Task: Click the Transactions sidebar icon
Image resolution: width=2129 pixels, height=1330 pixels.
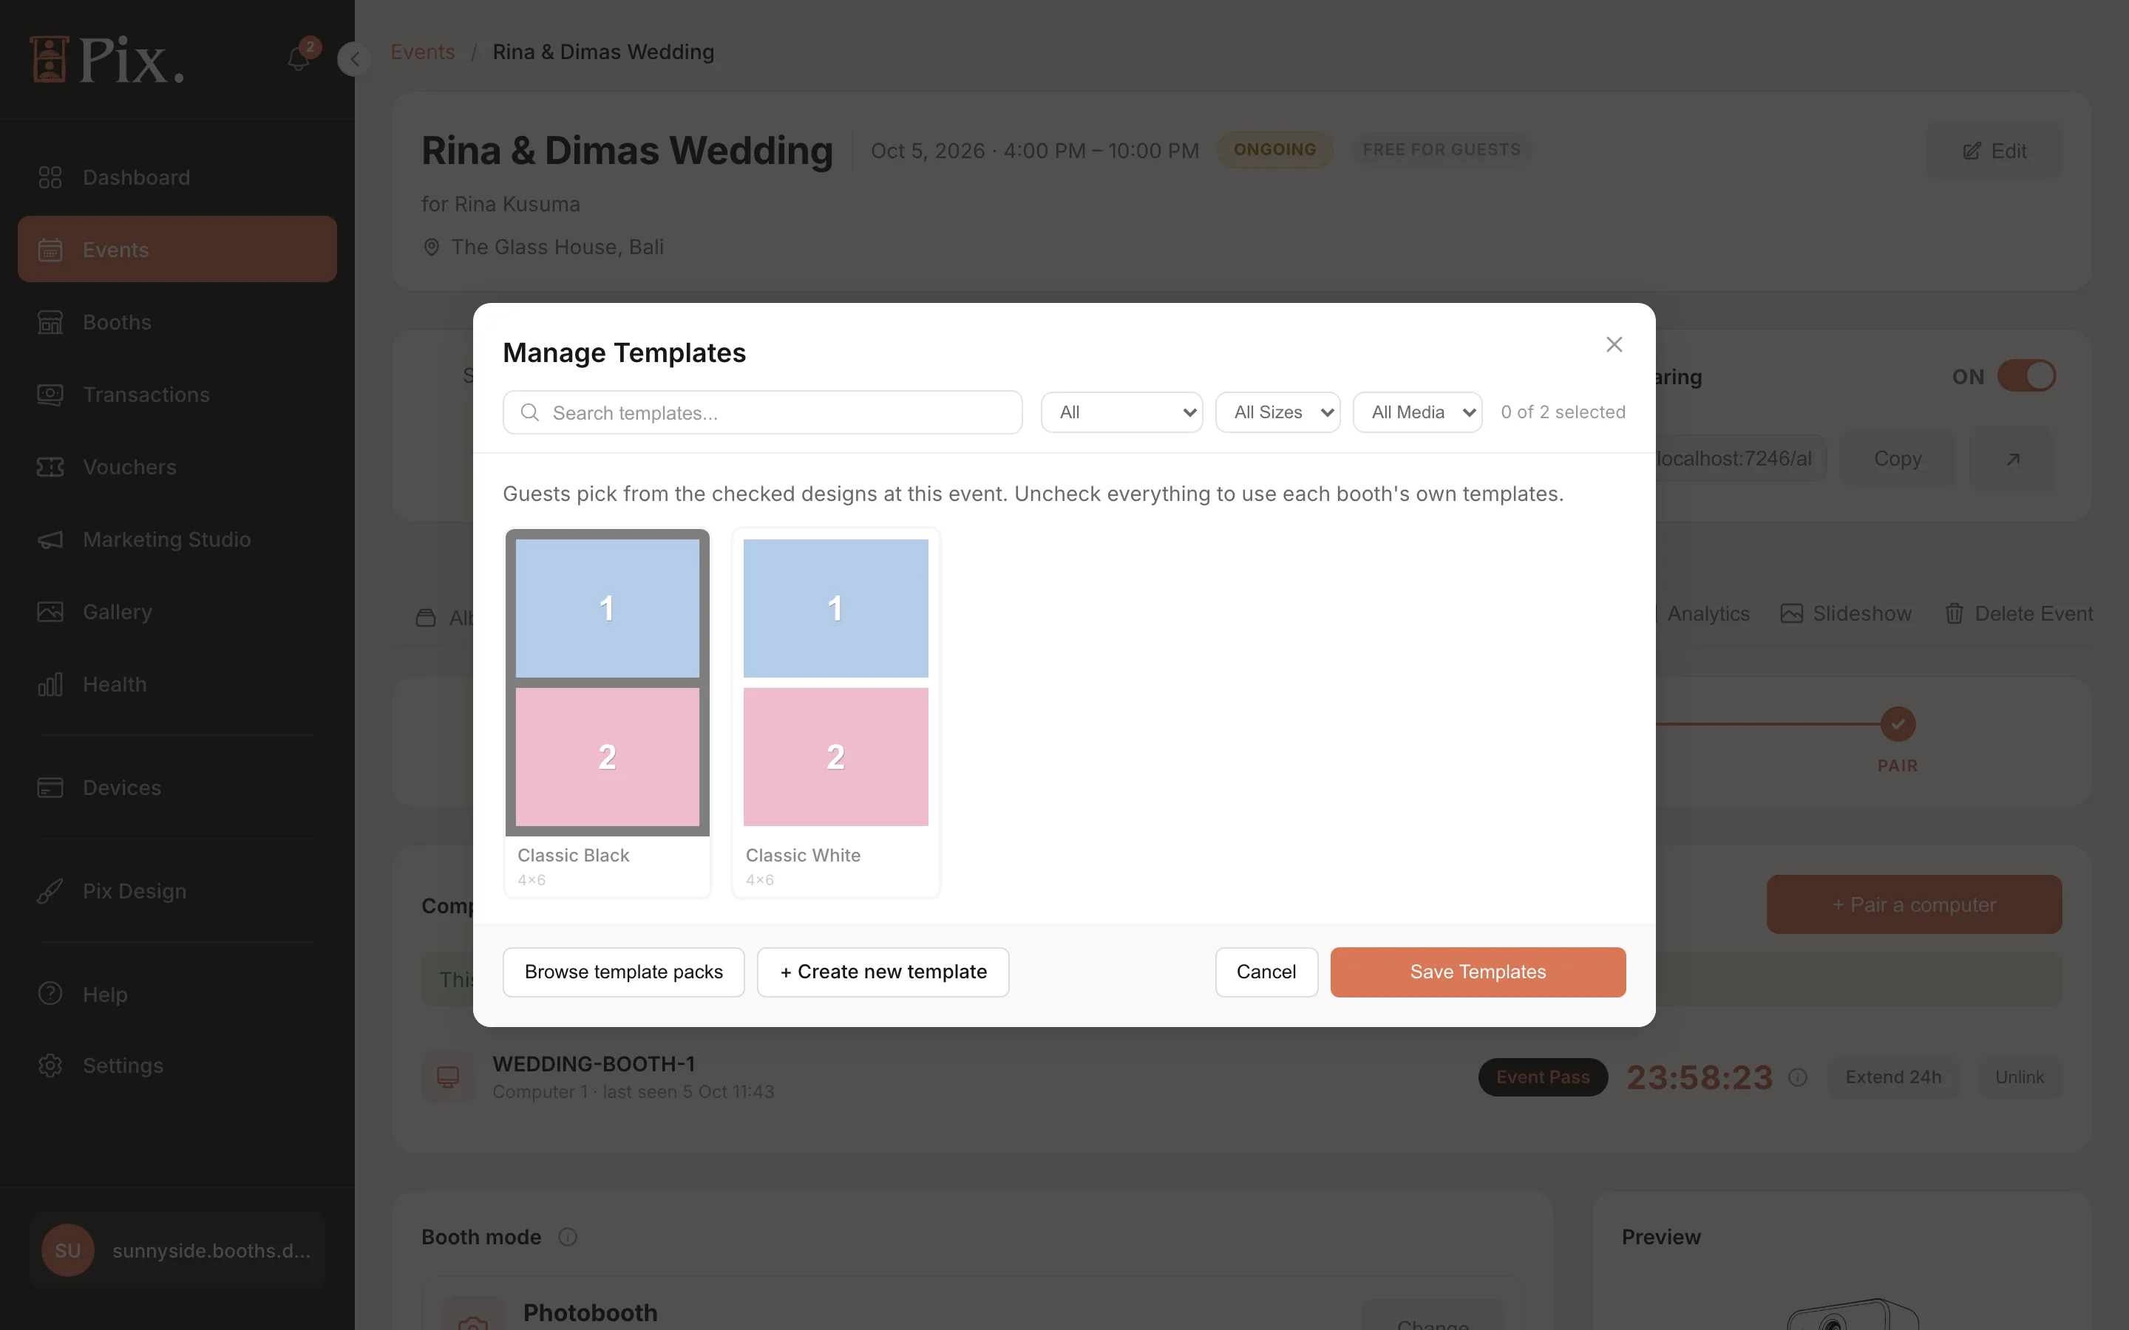Action: tap(50, 394)
